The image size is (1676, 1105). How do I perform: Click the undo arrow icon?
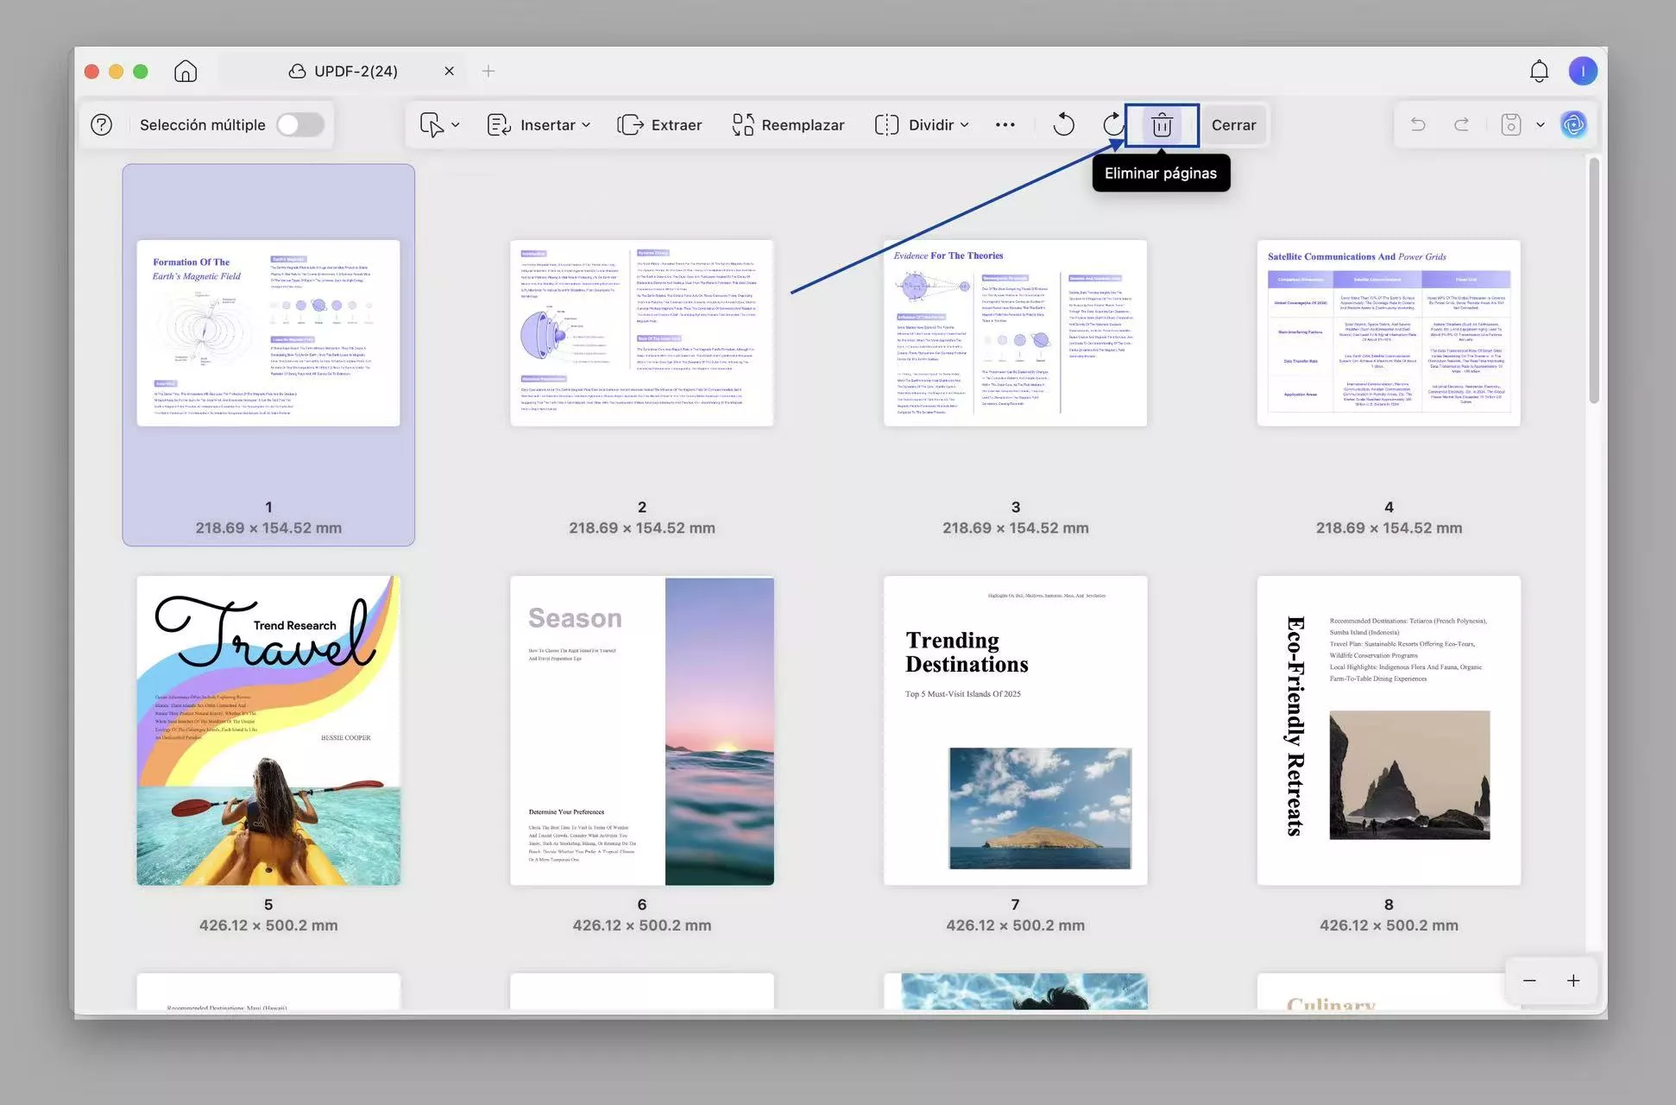point(1418,125)
